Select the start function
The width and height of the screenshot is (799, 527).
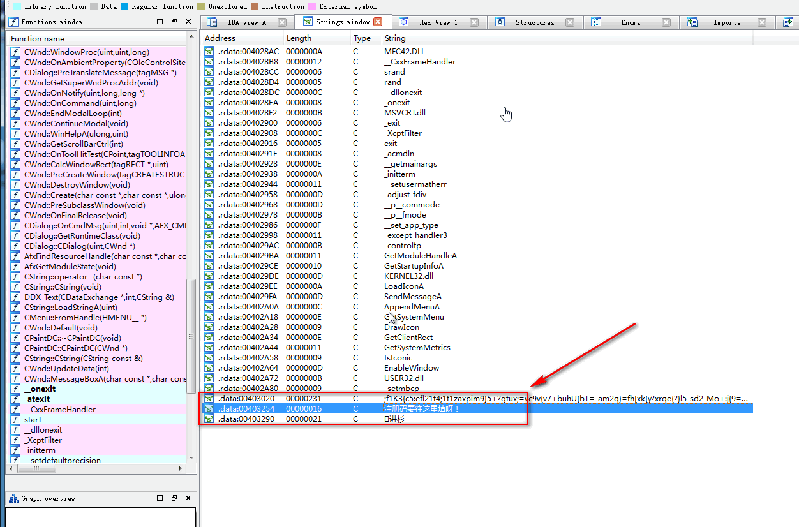(96, 420)
